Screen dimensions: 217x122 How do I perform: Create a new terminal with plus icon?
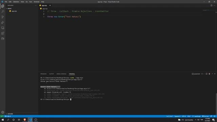click(202, 74)
